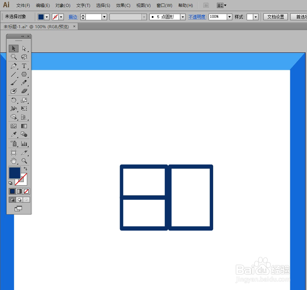
Task: Select the Paintbrush tool
Action: point(14,83)
